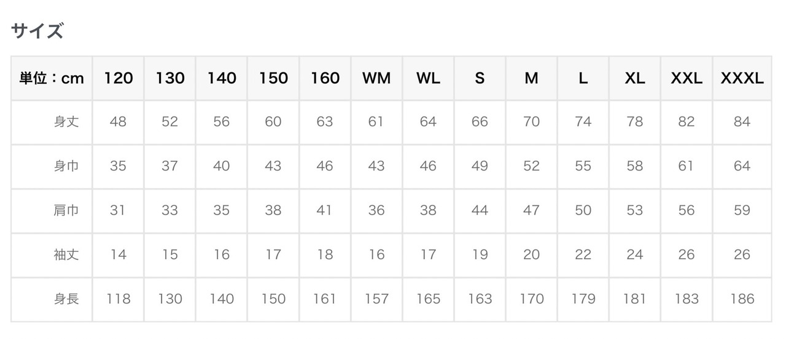Image resolution: width=786 pixels, height=339 pixels.
Task: Select the 身長 value 157 for WM
Action: click(376, 299)
